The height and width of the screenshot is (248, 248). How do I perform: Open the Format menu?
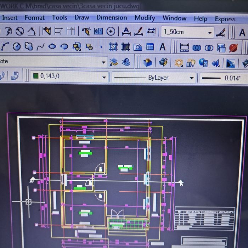click(x=35, y=18)
